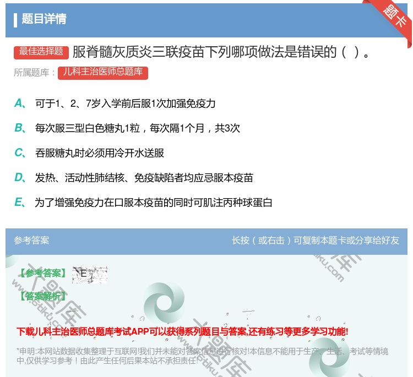Choose option D 发热、活动性肺结核
This screenshot has height=377, width=413.
[134, 178]
